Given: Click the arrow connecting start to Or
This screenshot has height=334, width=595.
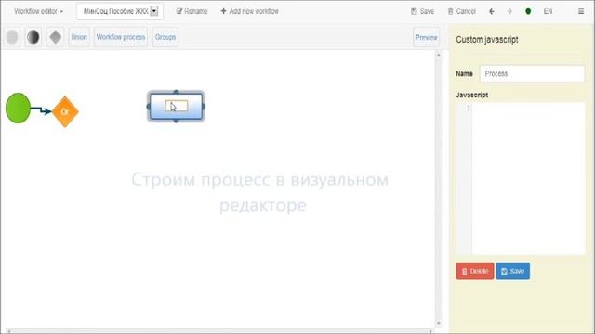Looking at the screenshot, I should [x=41, y=109].
